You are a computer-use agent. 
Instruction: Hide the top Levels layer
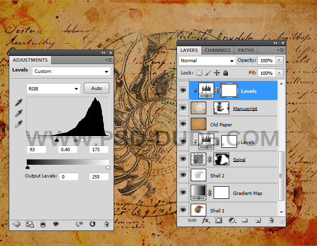[x=183, y=90]
